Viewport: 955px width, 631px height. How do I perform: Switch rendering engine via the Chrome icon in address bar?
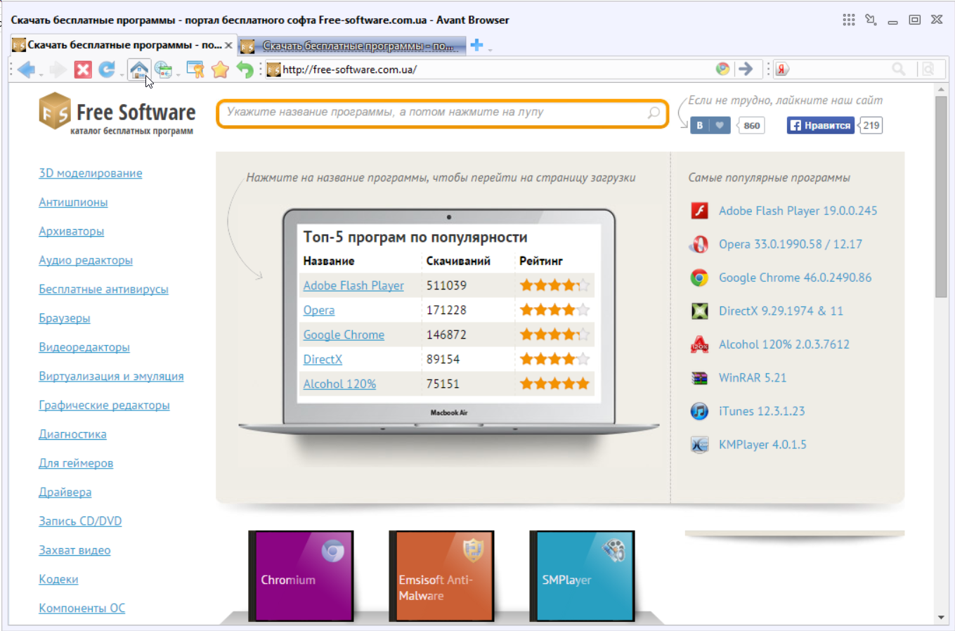[x=722, y=69]
